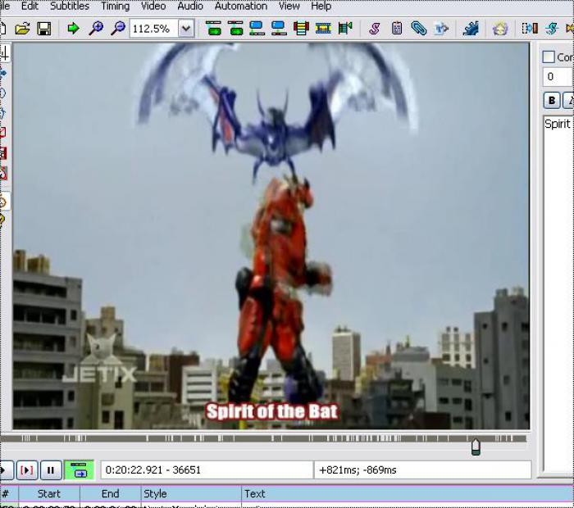The width and height of the screenshot is (574, 508).
Task: Toggle bold with the B button
Action: click(552, 100)
